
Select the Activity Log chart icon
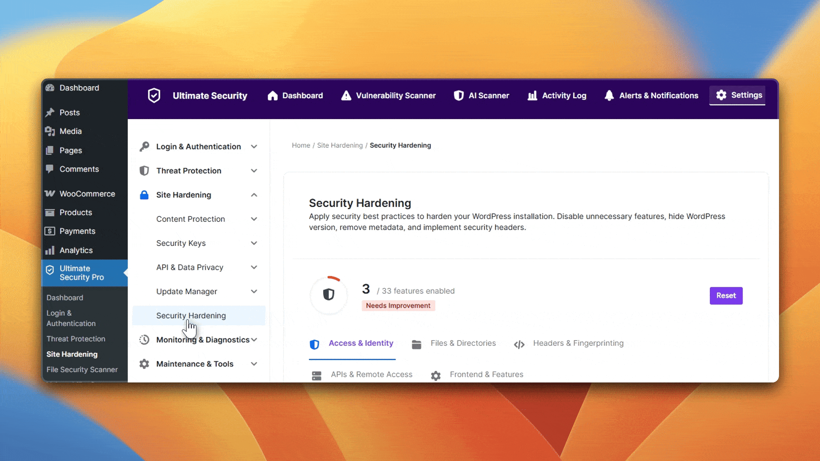pos(532,96)
